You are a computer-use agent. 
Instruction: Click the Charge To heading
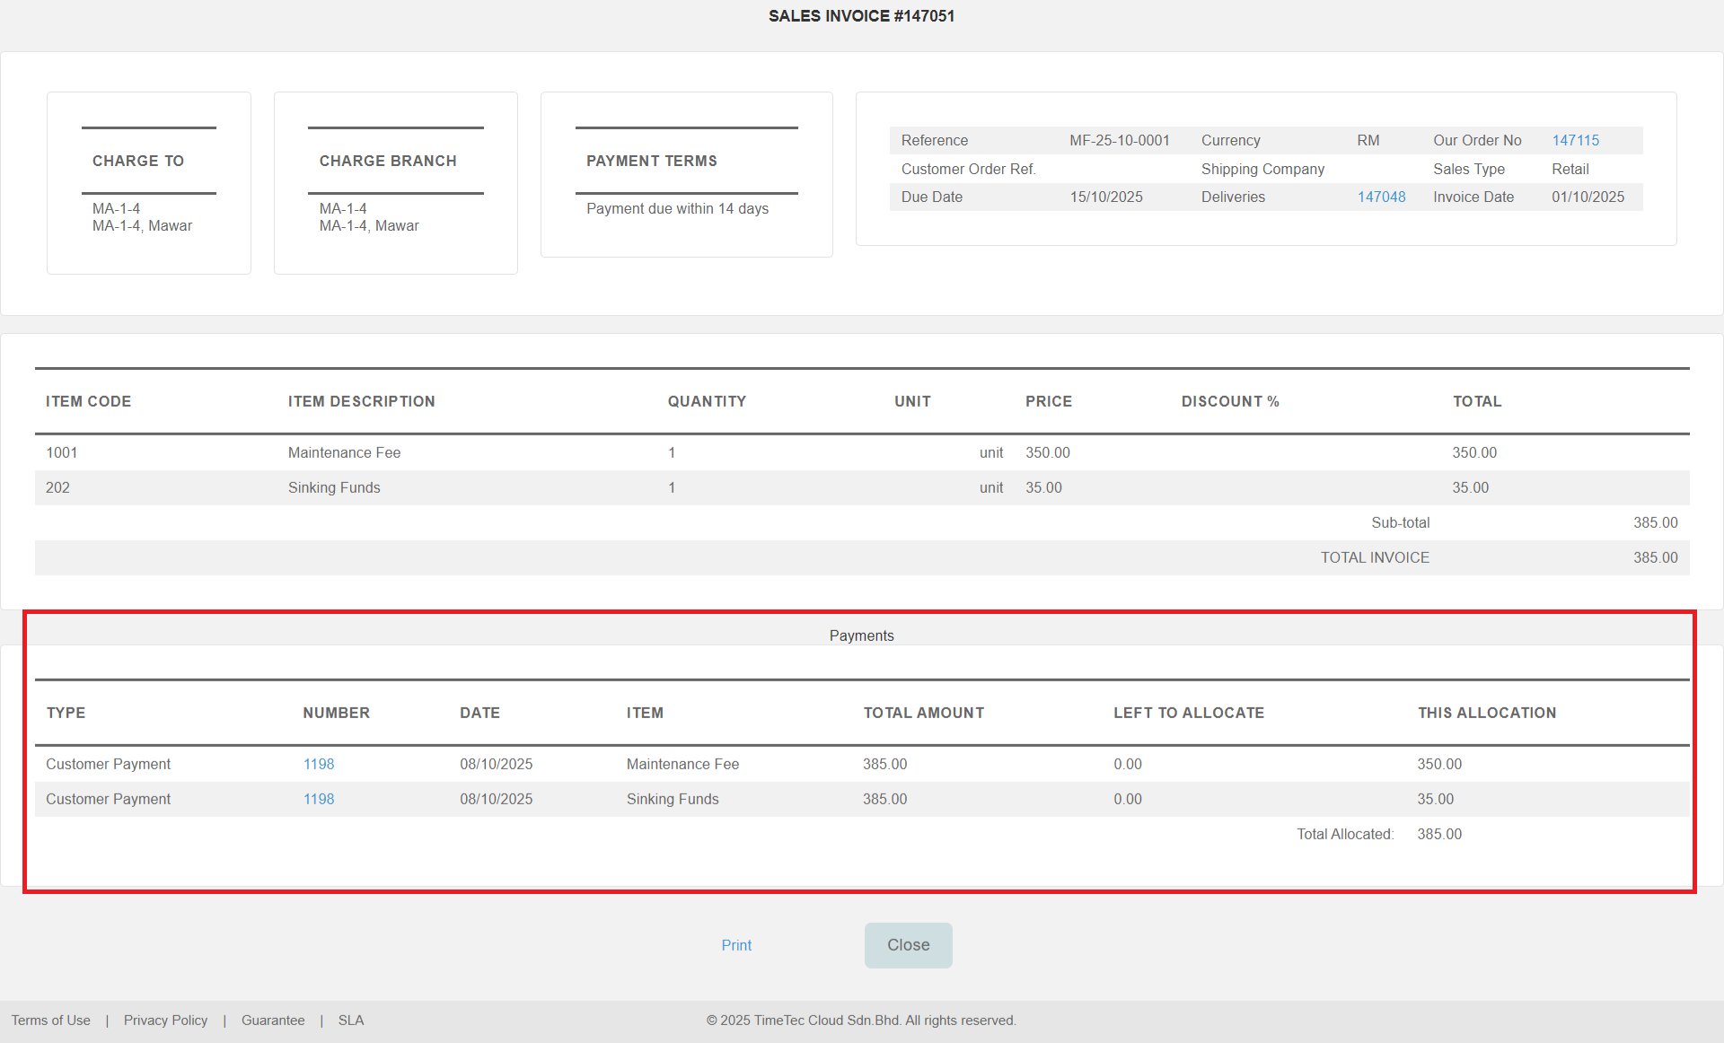[x=138, y=161]
